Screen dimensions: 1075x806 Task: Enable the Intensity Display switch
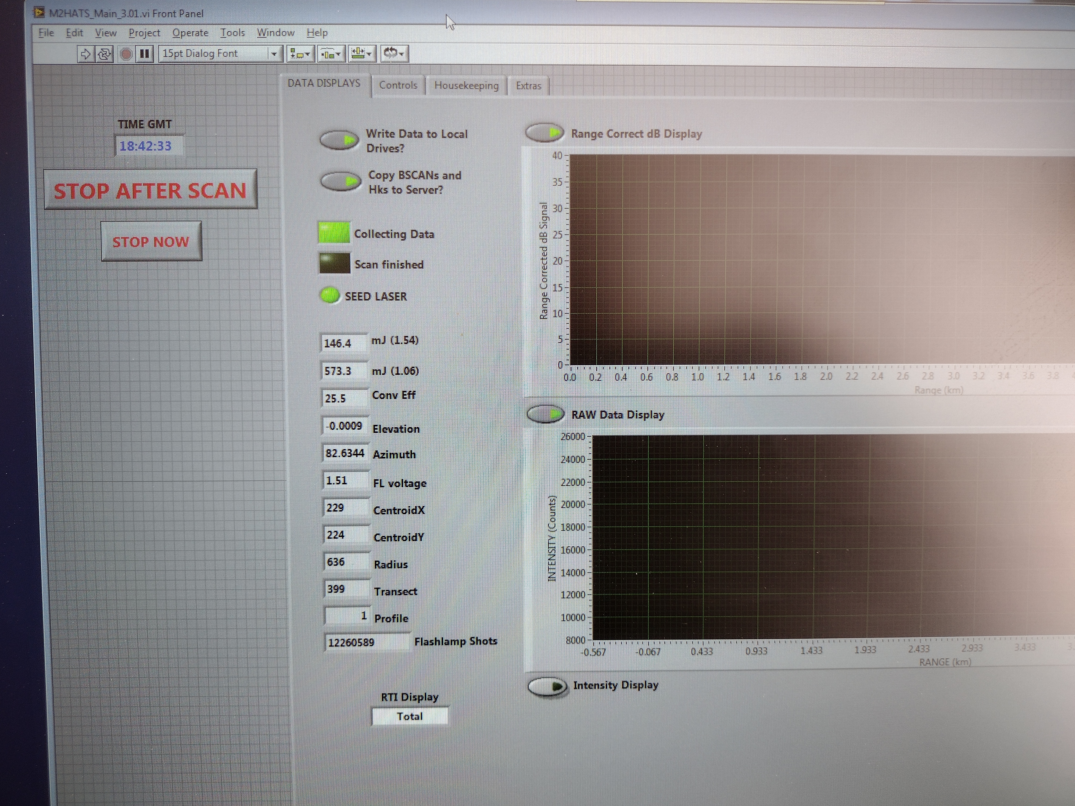click(x=547, y=686)
